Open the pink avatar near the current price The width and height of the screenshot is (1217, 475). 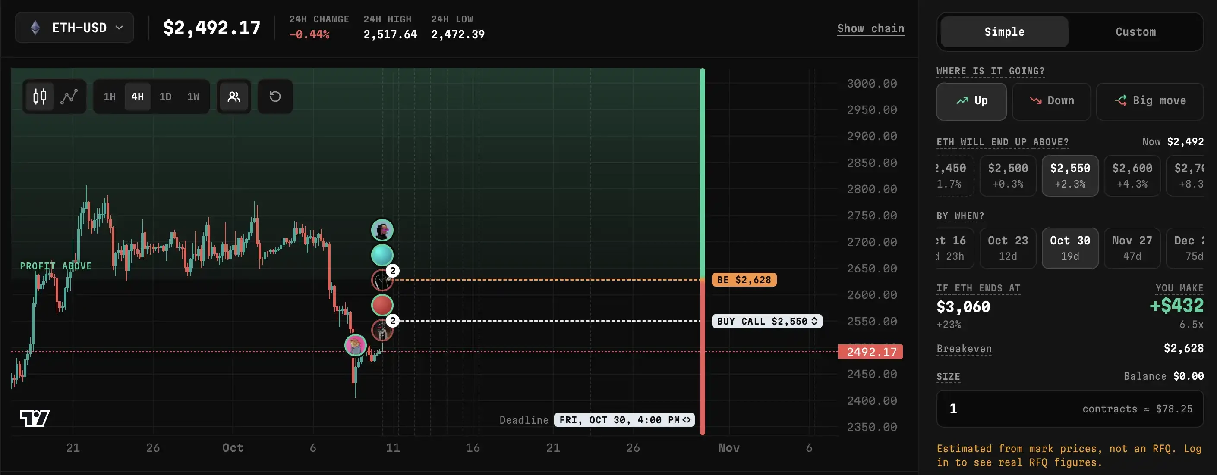355,345
